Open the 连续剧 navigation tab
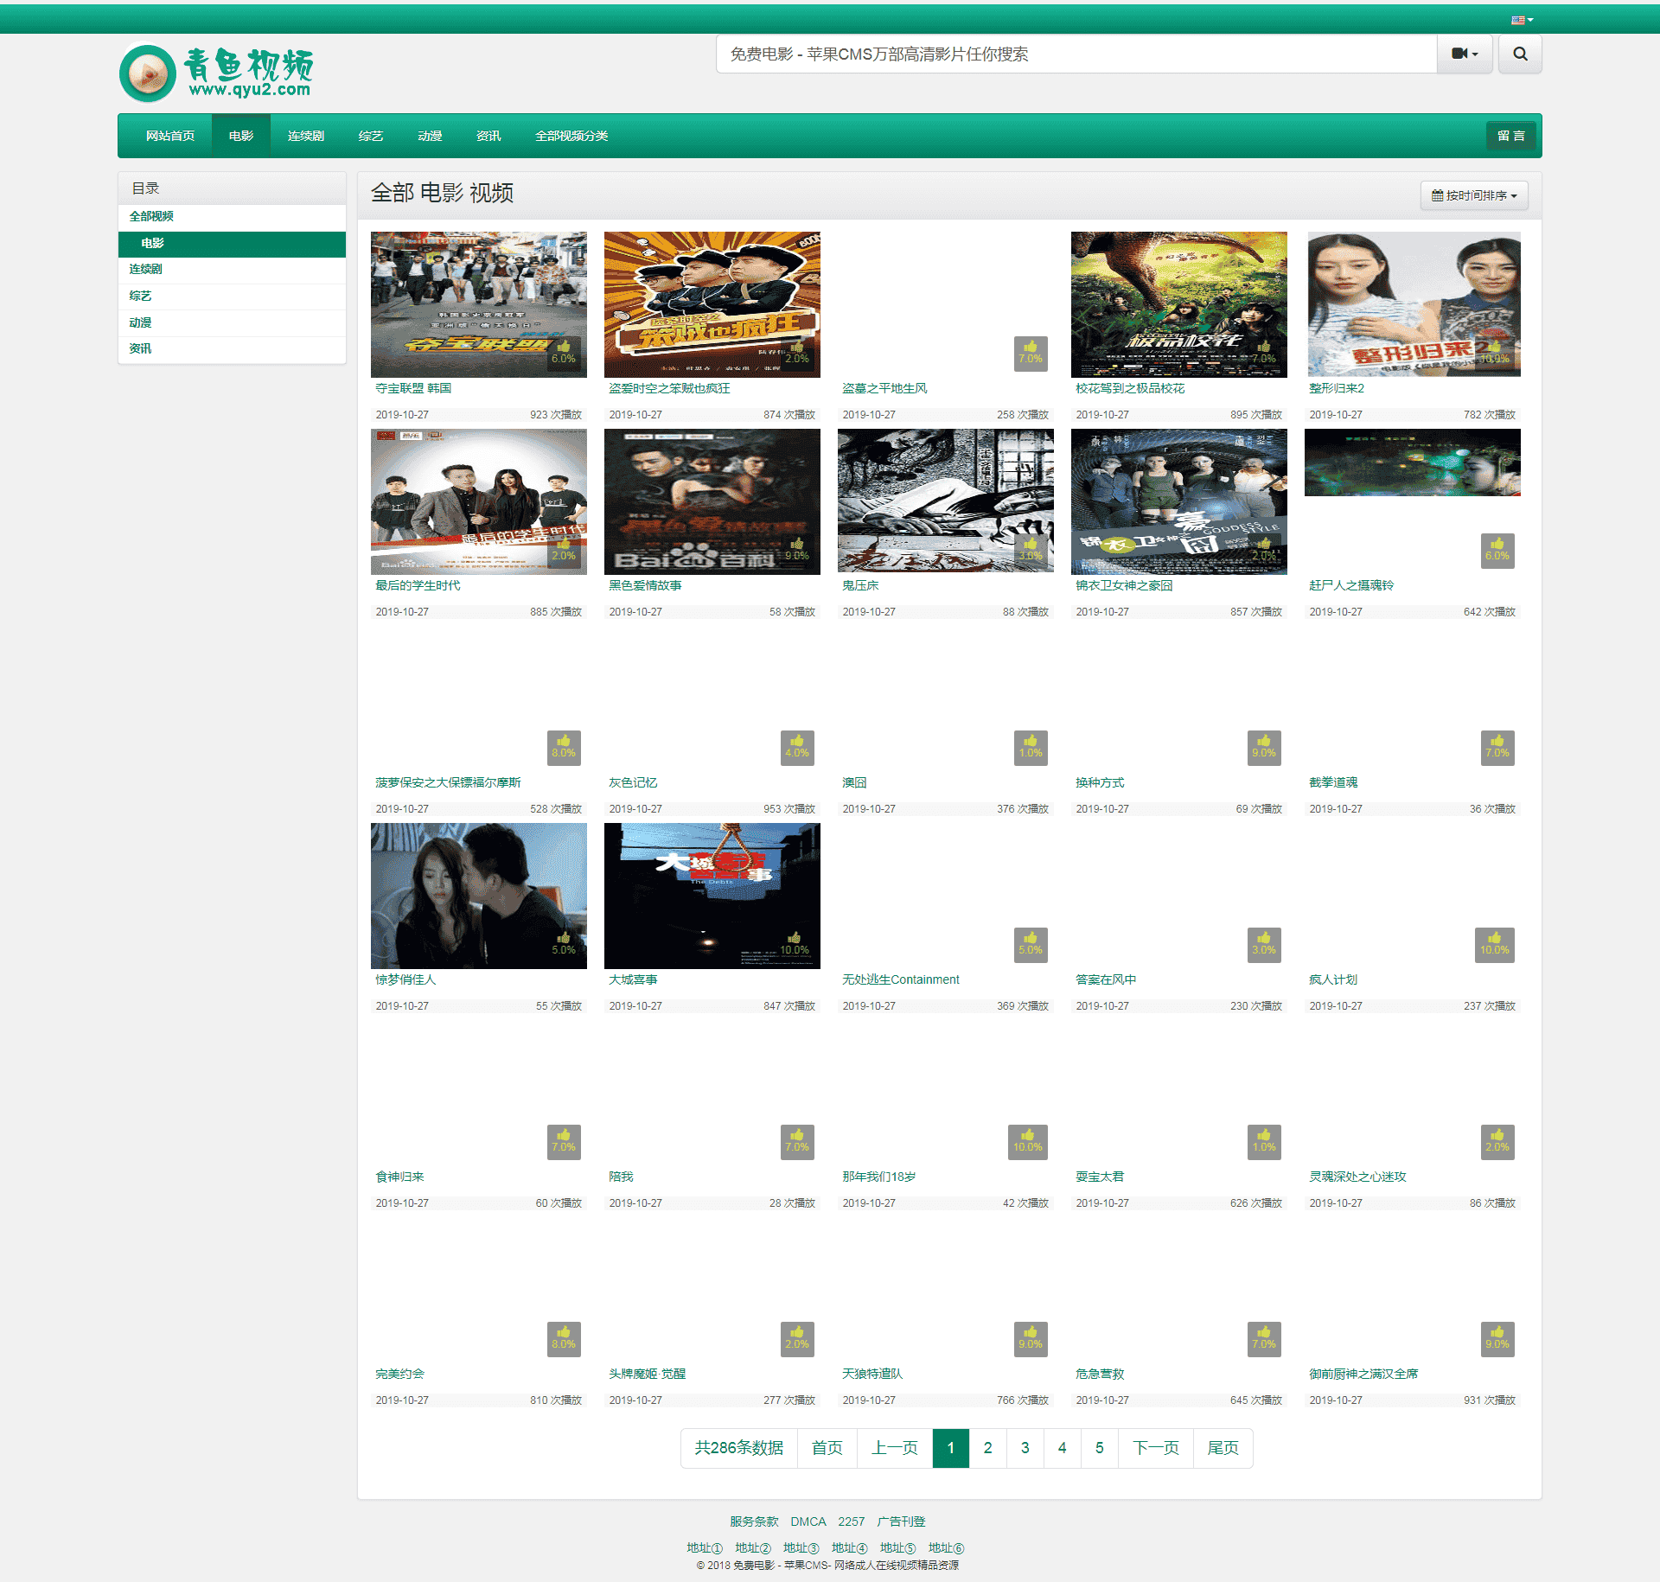Image resolution: width=1660 pixels, height=1582 pixels. [305, 136]
